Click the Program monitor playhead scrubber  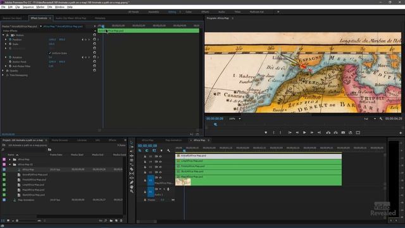click(x=215, y=124)
